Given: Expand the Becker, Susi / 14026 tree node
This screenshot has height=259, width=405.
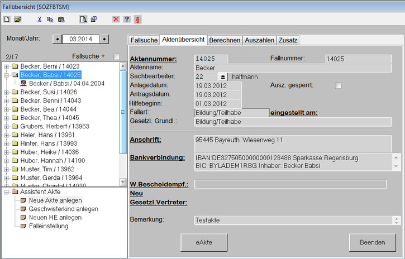Looking at the screenshot, I should (x=7, y=92).
